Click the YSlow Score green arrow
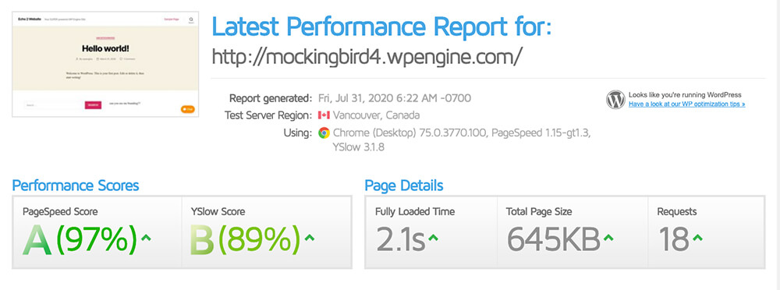 click(x=310, y=238)
